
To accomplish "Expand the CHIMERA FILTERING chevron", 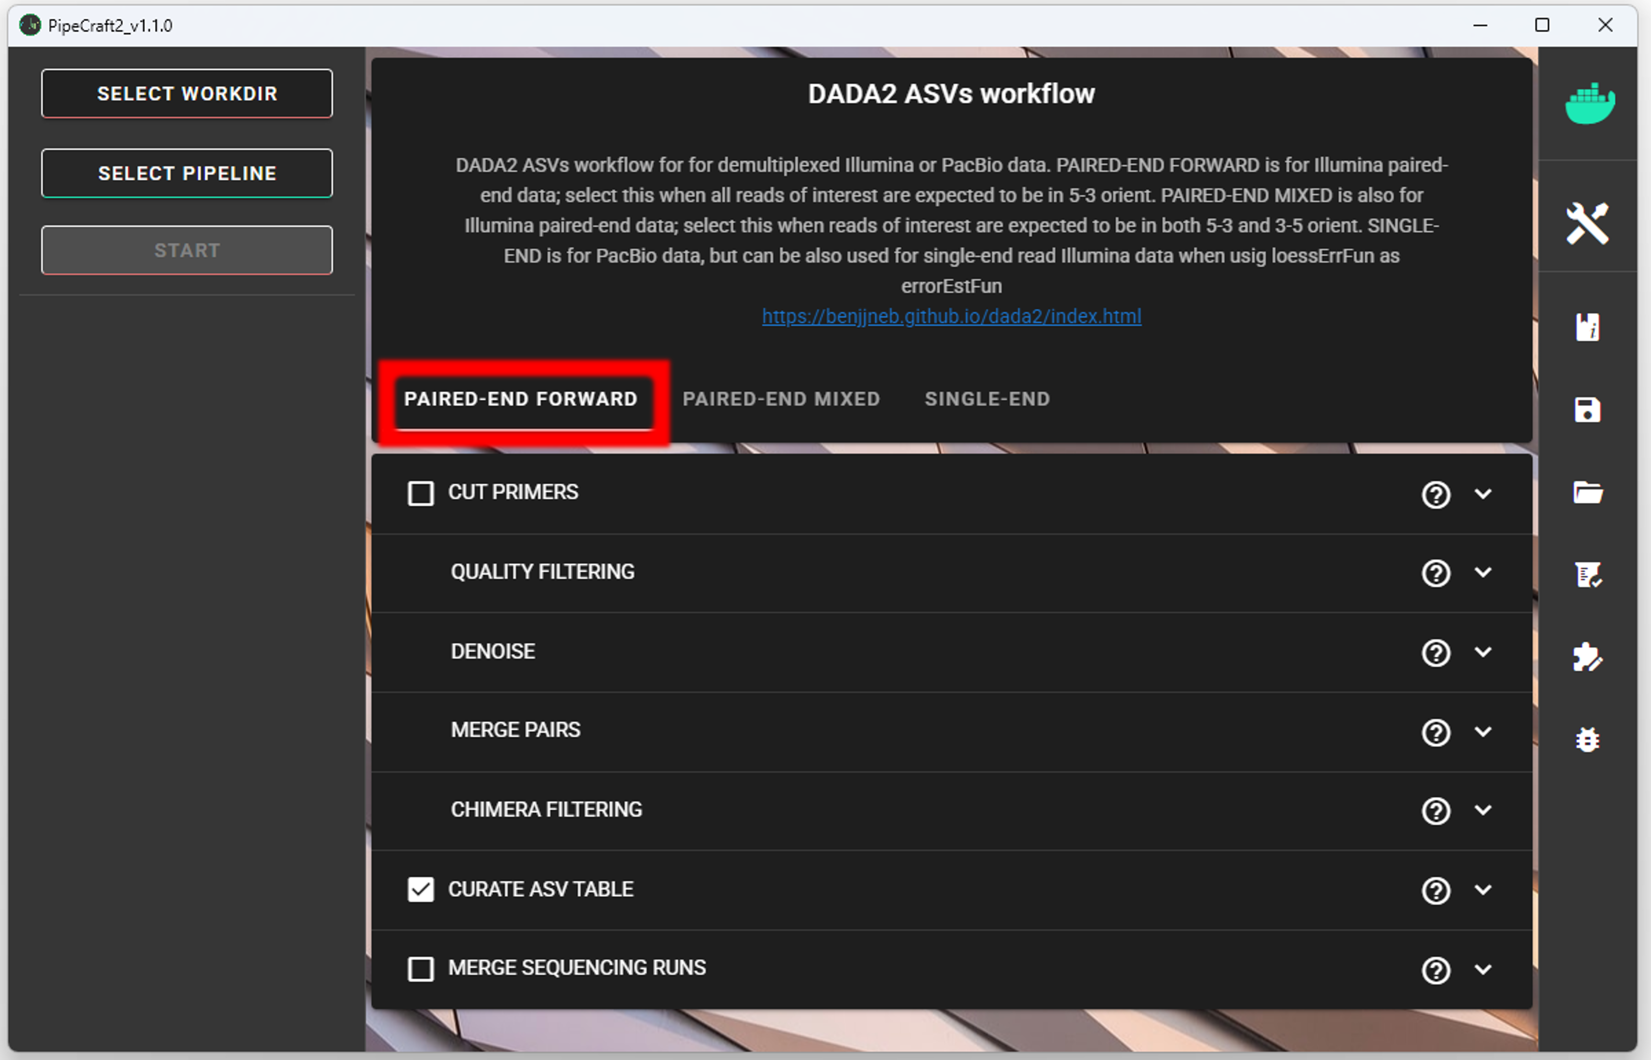I will click(x=1483, y=810).
